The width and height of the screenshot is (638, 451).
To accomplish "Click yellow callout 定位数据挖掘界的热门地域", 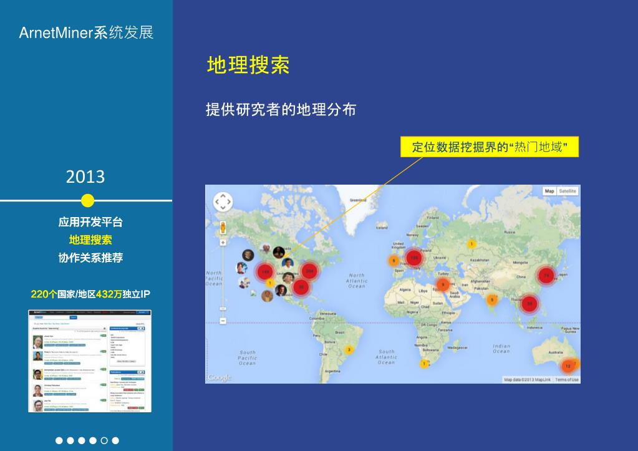I will [x=490, y=147].
